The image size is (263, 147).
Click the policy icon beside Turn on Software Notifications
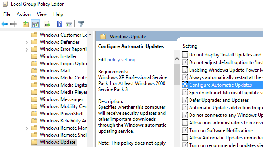[x=185, y=130]
